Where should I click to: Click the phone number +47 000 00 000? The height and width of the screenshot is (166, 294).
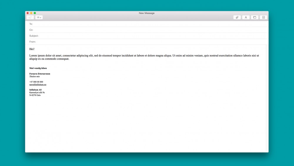pos(36,82)
